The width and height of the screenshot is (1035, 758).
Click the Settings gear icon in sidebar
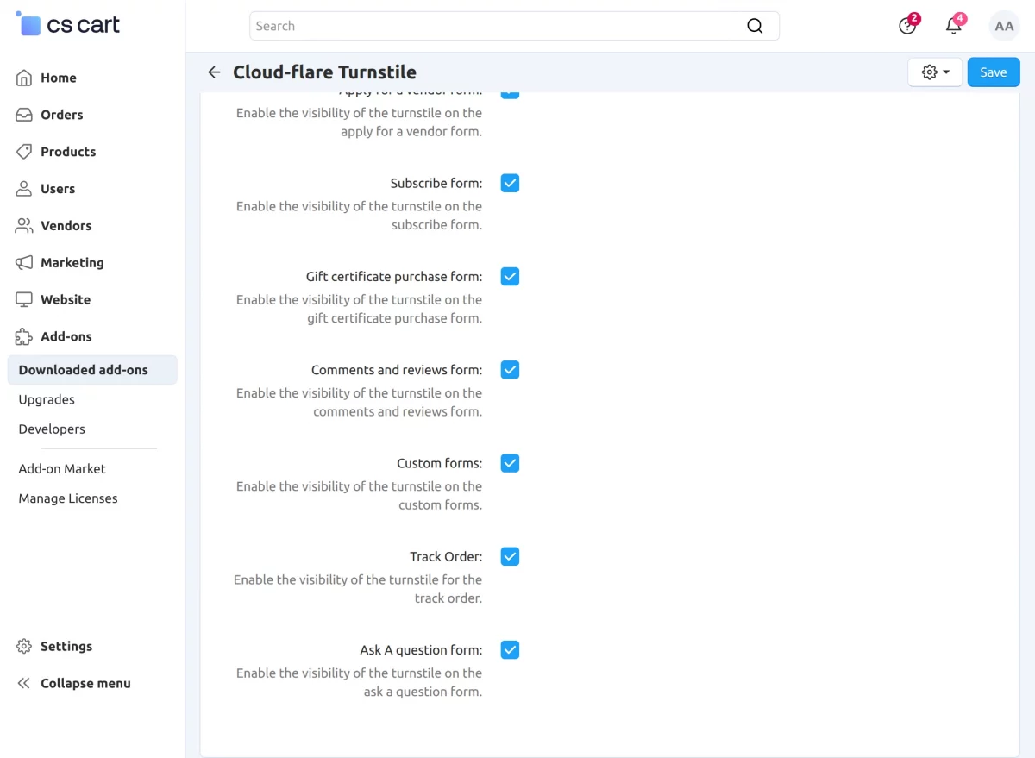click(24, 647)
